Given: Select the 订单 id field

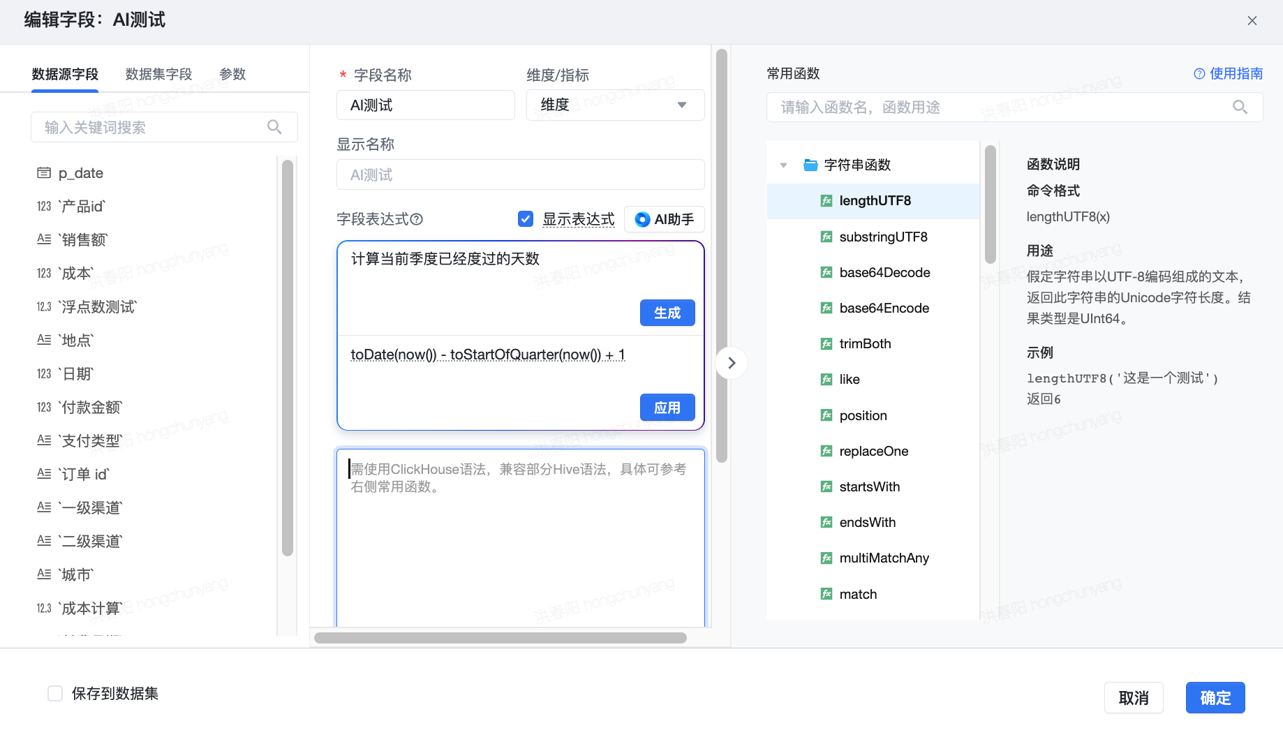Looking at the screenshot, I should click(x=84, y=474).
